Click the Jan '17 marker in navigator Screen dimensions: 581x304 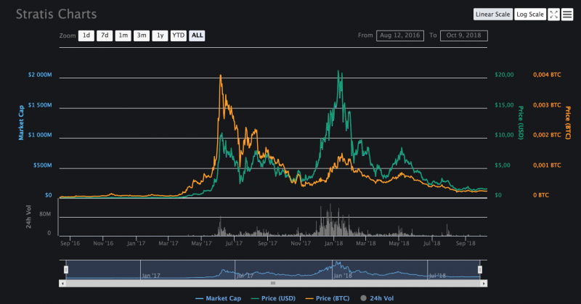coord(151,276)
